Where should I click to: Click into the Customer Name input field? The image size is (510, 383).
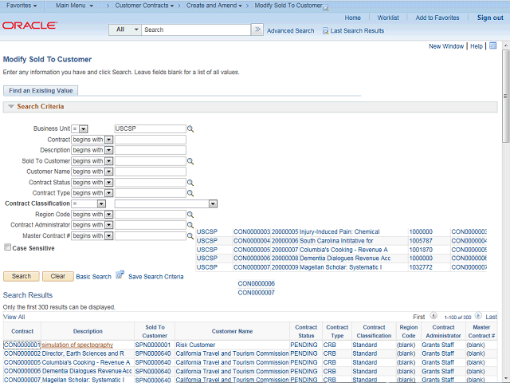pos(151,172)
